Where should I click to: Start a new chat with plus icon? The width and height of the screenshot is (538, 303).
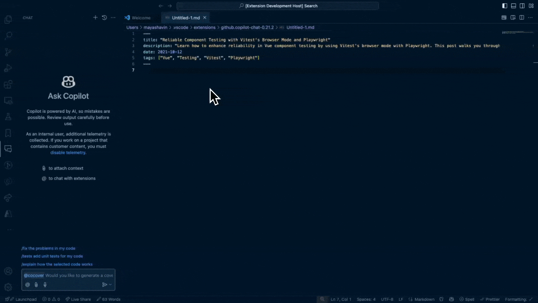coord(95,18)
